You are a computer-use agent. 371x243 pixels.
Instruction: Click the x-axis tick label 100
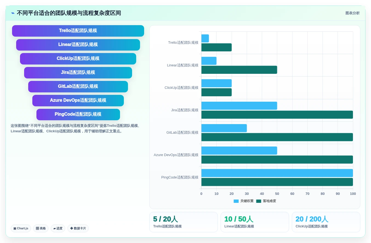(353, 194)
